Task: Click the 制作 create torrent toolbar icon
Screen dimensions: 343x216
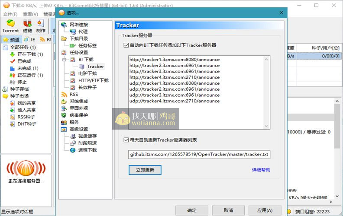Action: click(x=41, y=25)
